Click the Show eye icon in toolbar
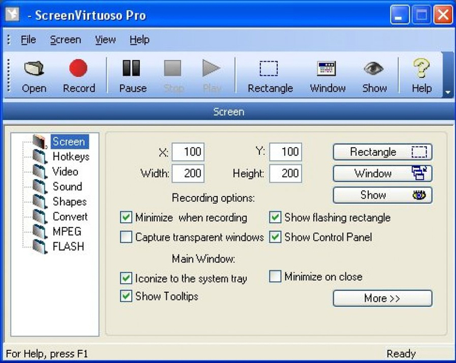 coord(374,68)
